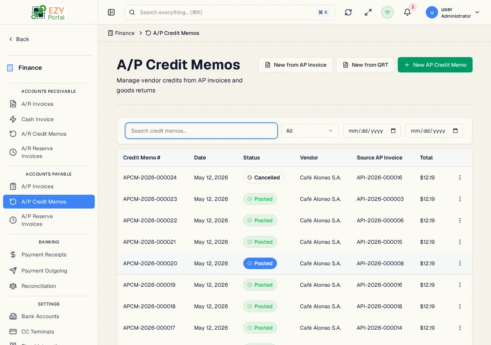Click the EZY Portal logo
Screen dimensions: 491x345
[x=49, y=12]
